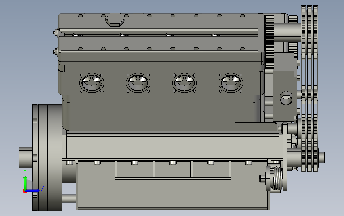Select the fine-toothed timing gear beside the valve cover
Screen dimensions: 344x216
point(270,42)
